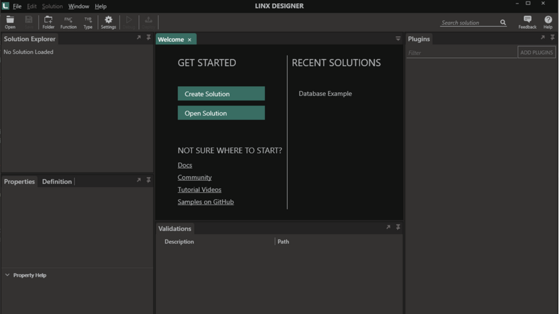This screenshot has height=314, width=559.
Task: Maximize the Linx Designer window
Action: click(x=528, y=4)
